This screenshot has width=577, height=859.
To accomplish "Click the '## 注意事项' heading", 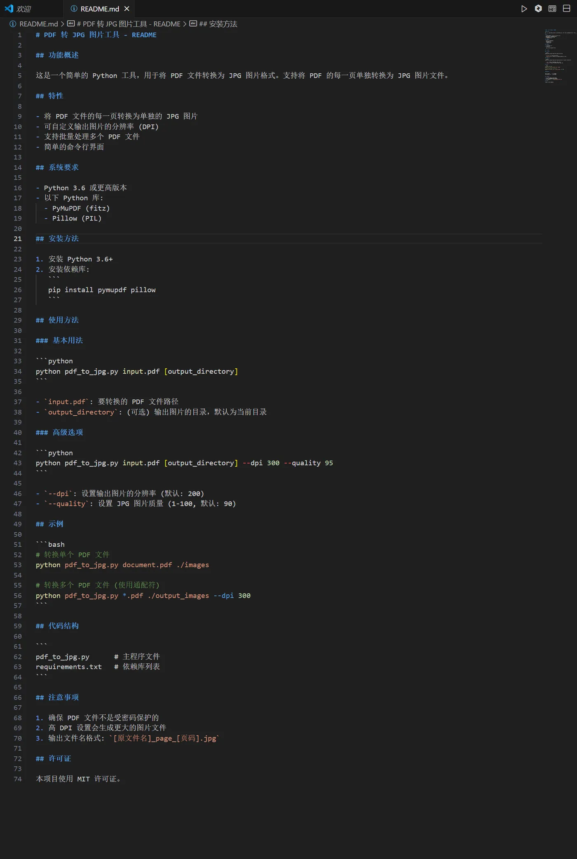I will click(57, 697).
